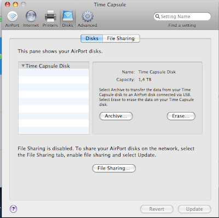Click the purple help question mark
Viewport: 219px width, 218px height.
pos(13,209)
